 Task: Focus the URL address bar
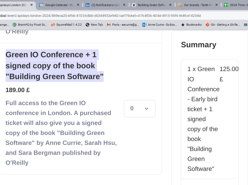pyautogui.click(x=123, y=16)
